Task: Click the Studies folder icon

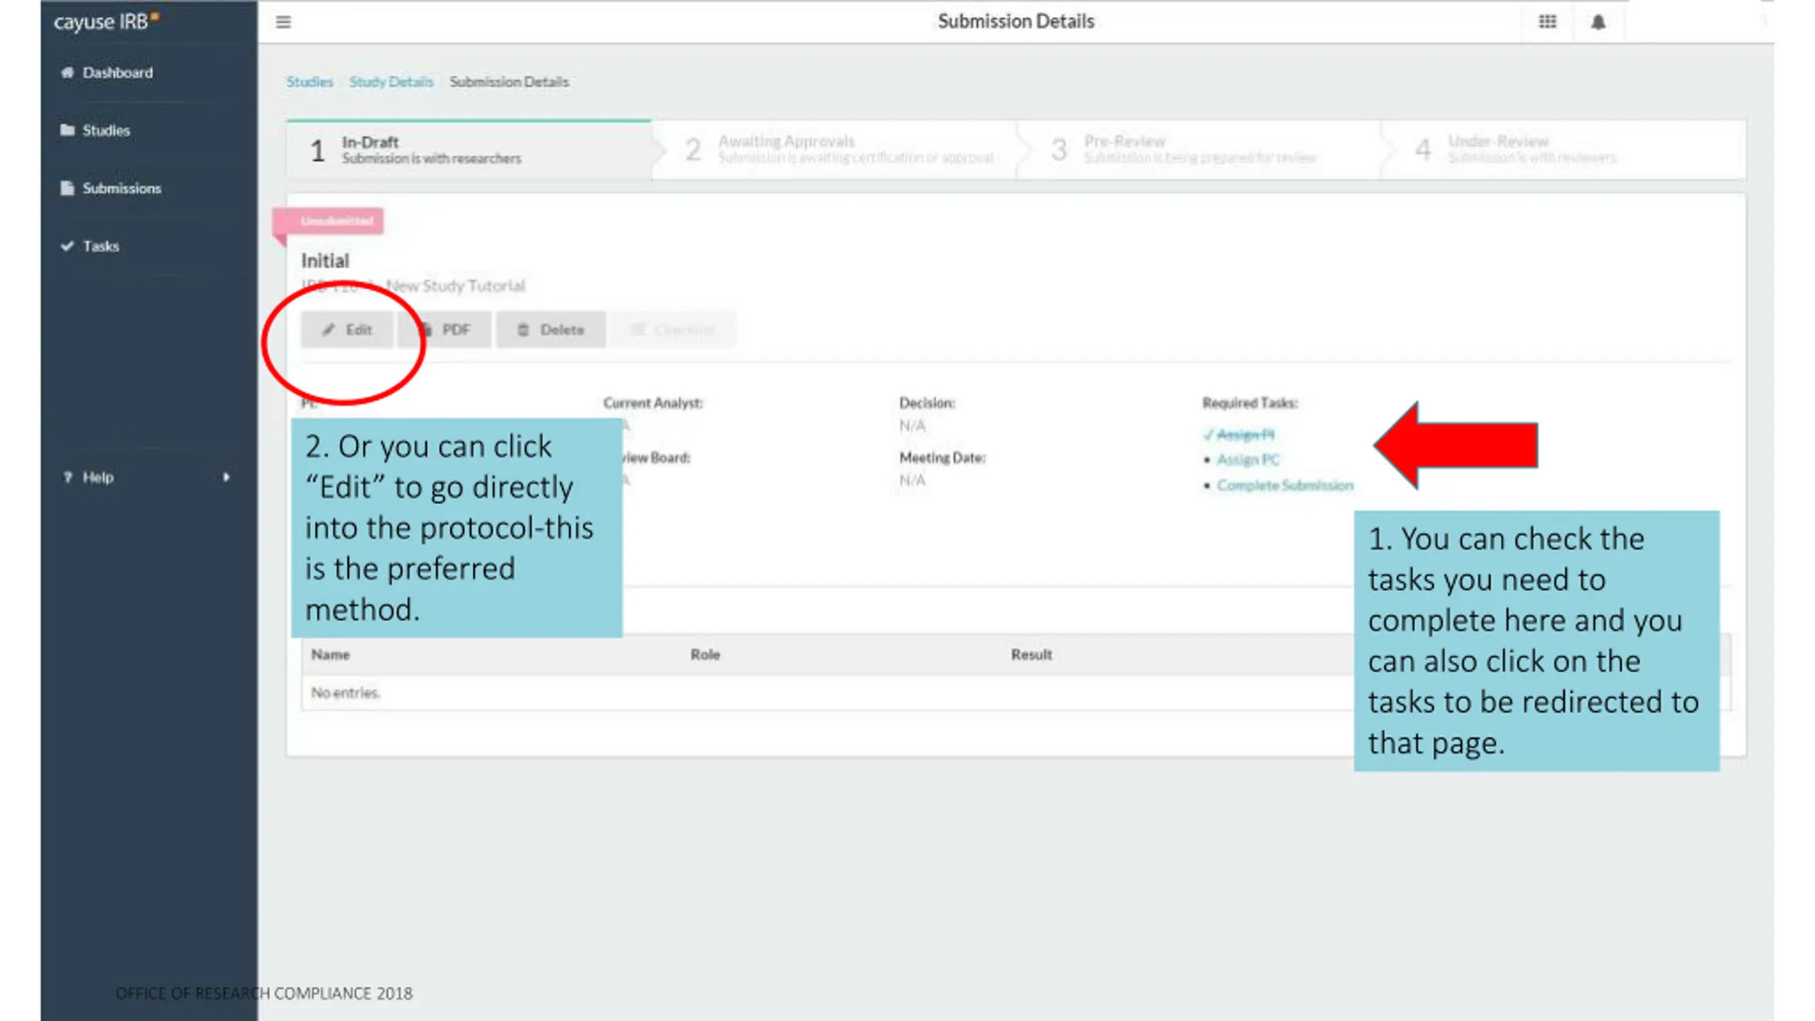Action: coord(67,130)
